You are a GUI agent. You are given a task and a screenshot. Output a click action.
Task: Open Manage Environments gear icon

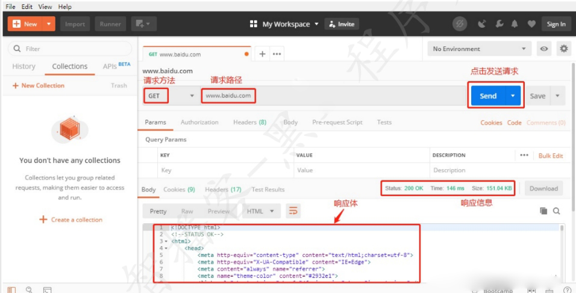564,49
